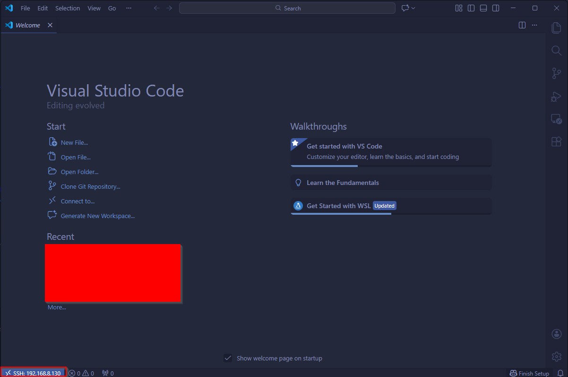This screenshot has height=377, width=568.
Task: Open the Extensions view
Action: (x=556, y=141)
